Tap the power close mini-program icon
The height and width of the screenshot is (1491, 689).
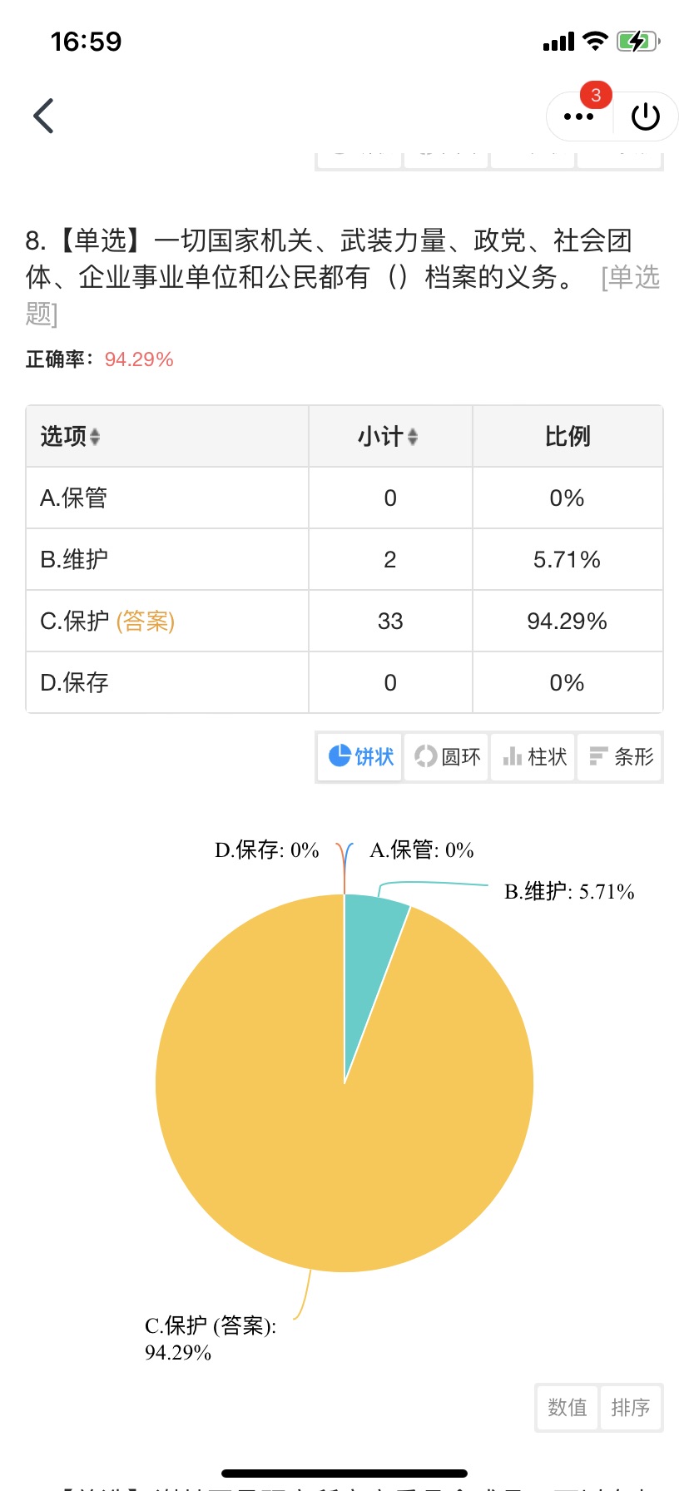646,116
